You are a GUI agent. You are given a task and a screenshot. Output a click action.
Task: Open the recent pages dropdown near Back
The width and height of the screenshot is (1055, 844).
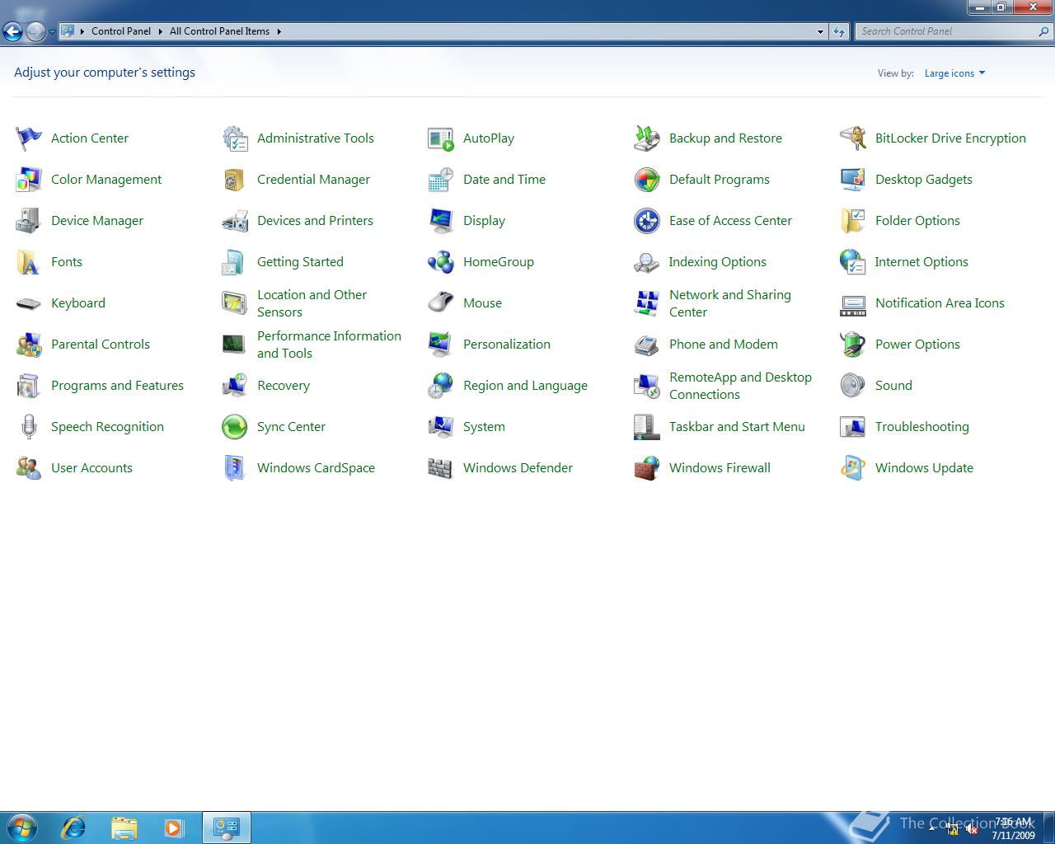52,31
